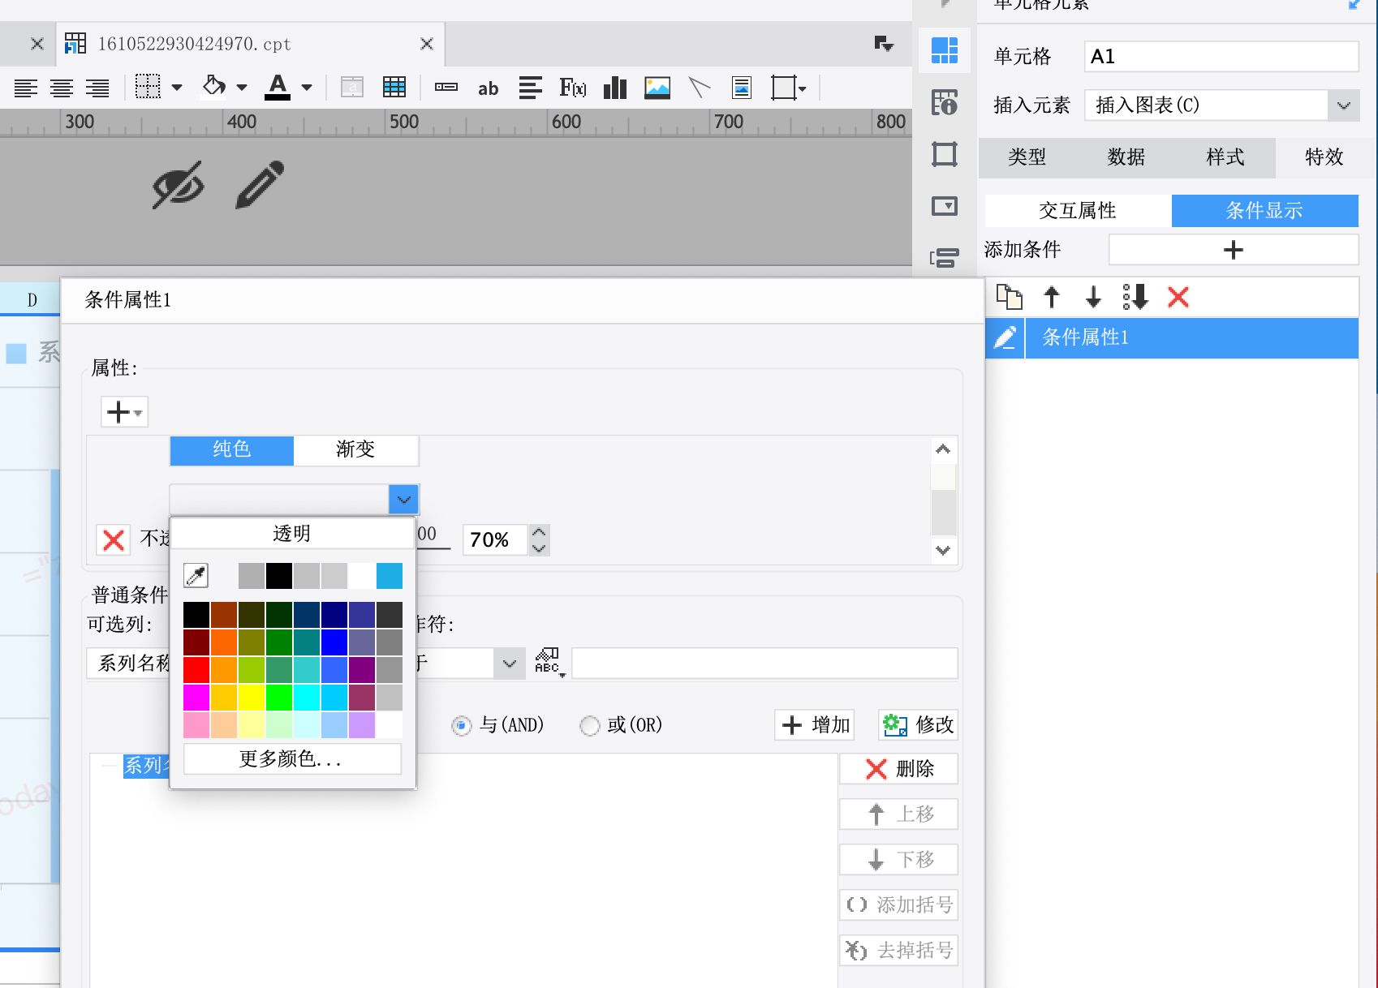Select the 纯色 solid color tab

[x=231, y=450]
